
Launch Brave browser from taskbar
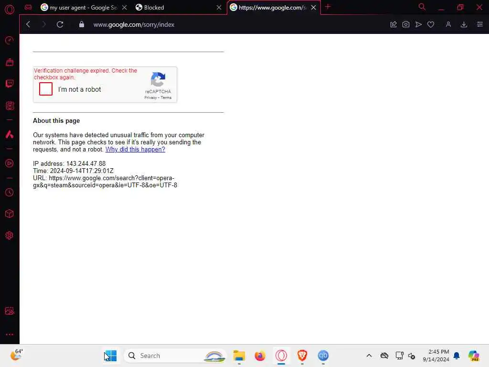(x=302, y=356)
